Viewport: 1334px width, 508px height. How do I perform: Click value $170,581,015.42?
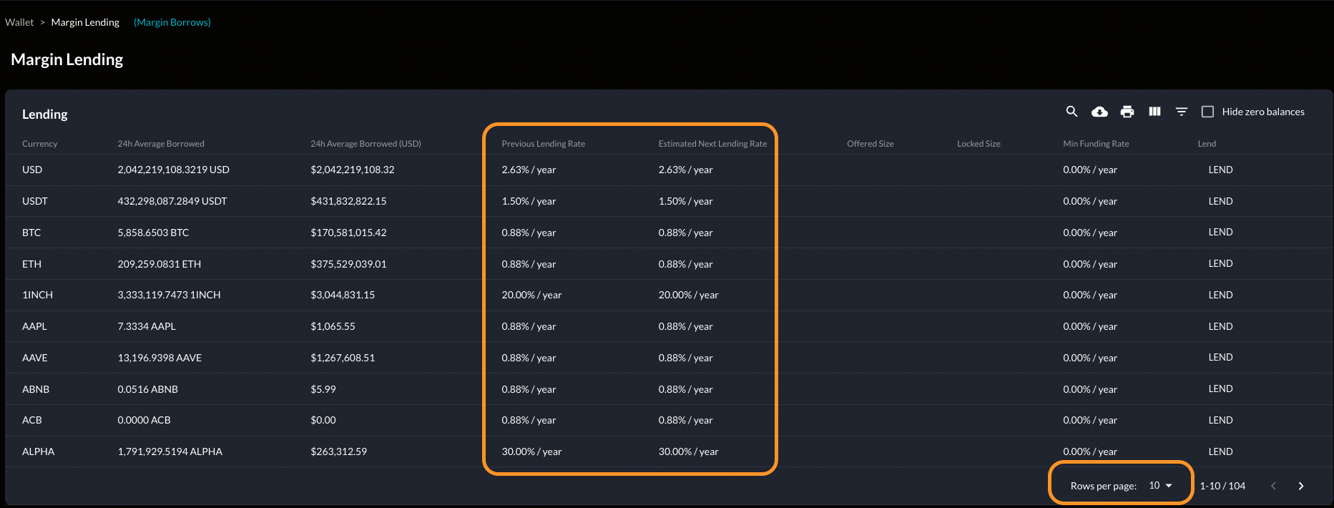coord(348,233)
